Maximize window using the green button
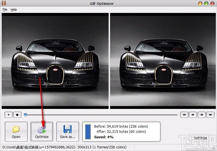This screenshot has width=217, height=151. (206, 3)
